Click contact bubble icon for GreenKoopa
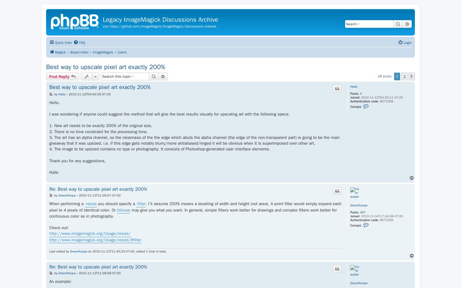This screenshot has width=461, height=288. point(366,225)
